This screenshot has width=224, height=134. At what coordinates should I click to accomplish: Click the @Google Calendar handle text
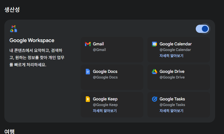click(175, 50)
